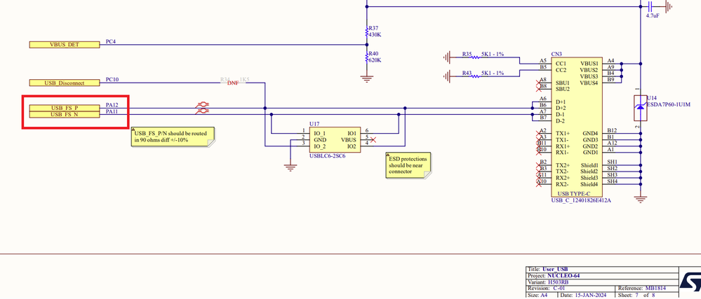Select the Shield1 pin on CN3

(589, 165)
